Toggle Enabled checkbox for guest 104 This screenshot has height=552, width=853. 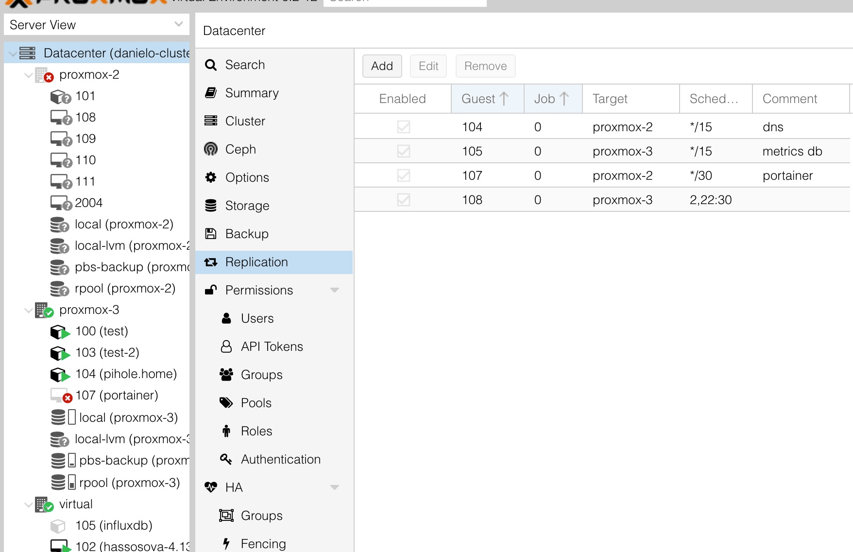tap(404, 127)
